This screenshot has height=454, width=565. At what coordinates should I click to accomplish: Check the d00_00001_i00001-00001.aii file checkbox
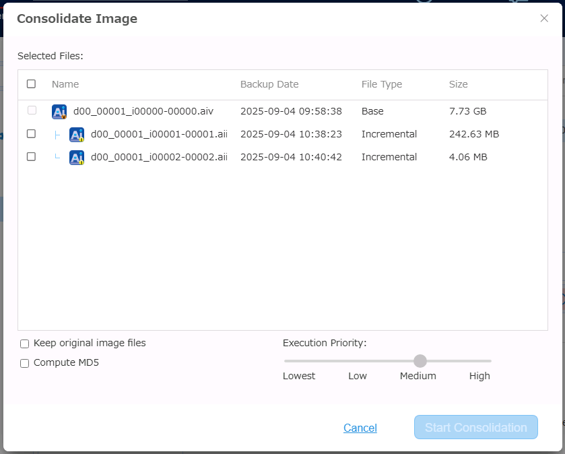(31, 134)
